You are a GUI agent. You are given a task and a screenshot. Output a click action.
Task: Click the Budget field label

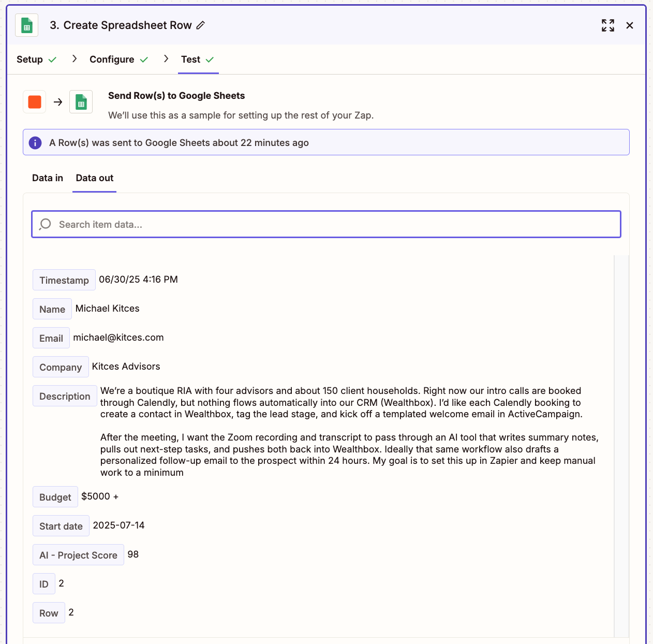55,497
